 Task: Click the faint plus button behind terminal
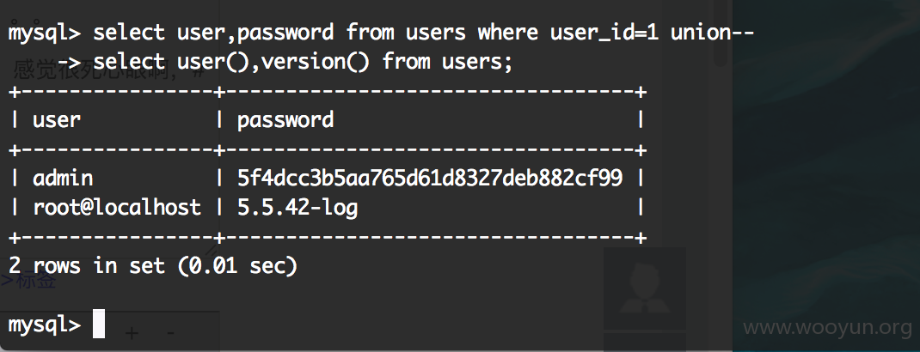click(x=132, y=333)
